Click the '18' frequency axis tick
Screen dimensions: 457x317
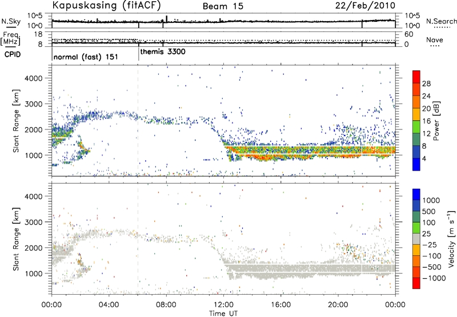tap(38, 34)
